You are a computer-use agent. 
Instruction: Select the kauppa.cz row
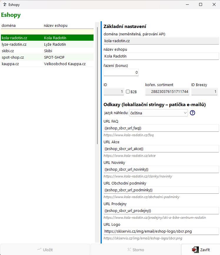pos(47,64)
